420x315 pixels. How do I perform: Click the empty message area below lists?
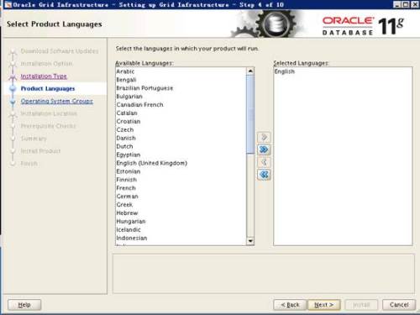click(264, 274)
